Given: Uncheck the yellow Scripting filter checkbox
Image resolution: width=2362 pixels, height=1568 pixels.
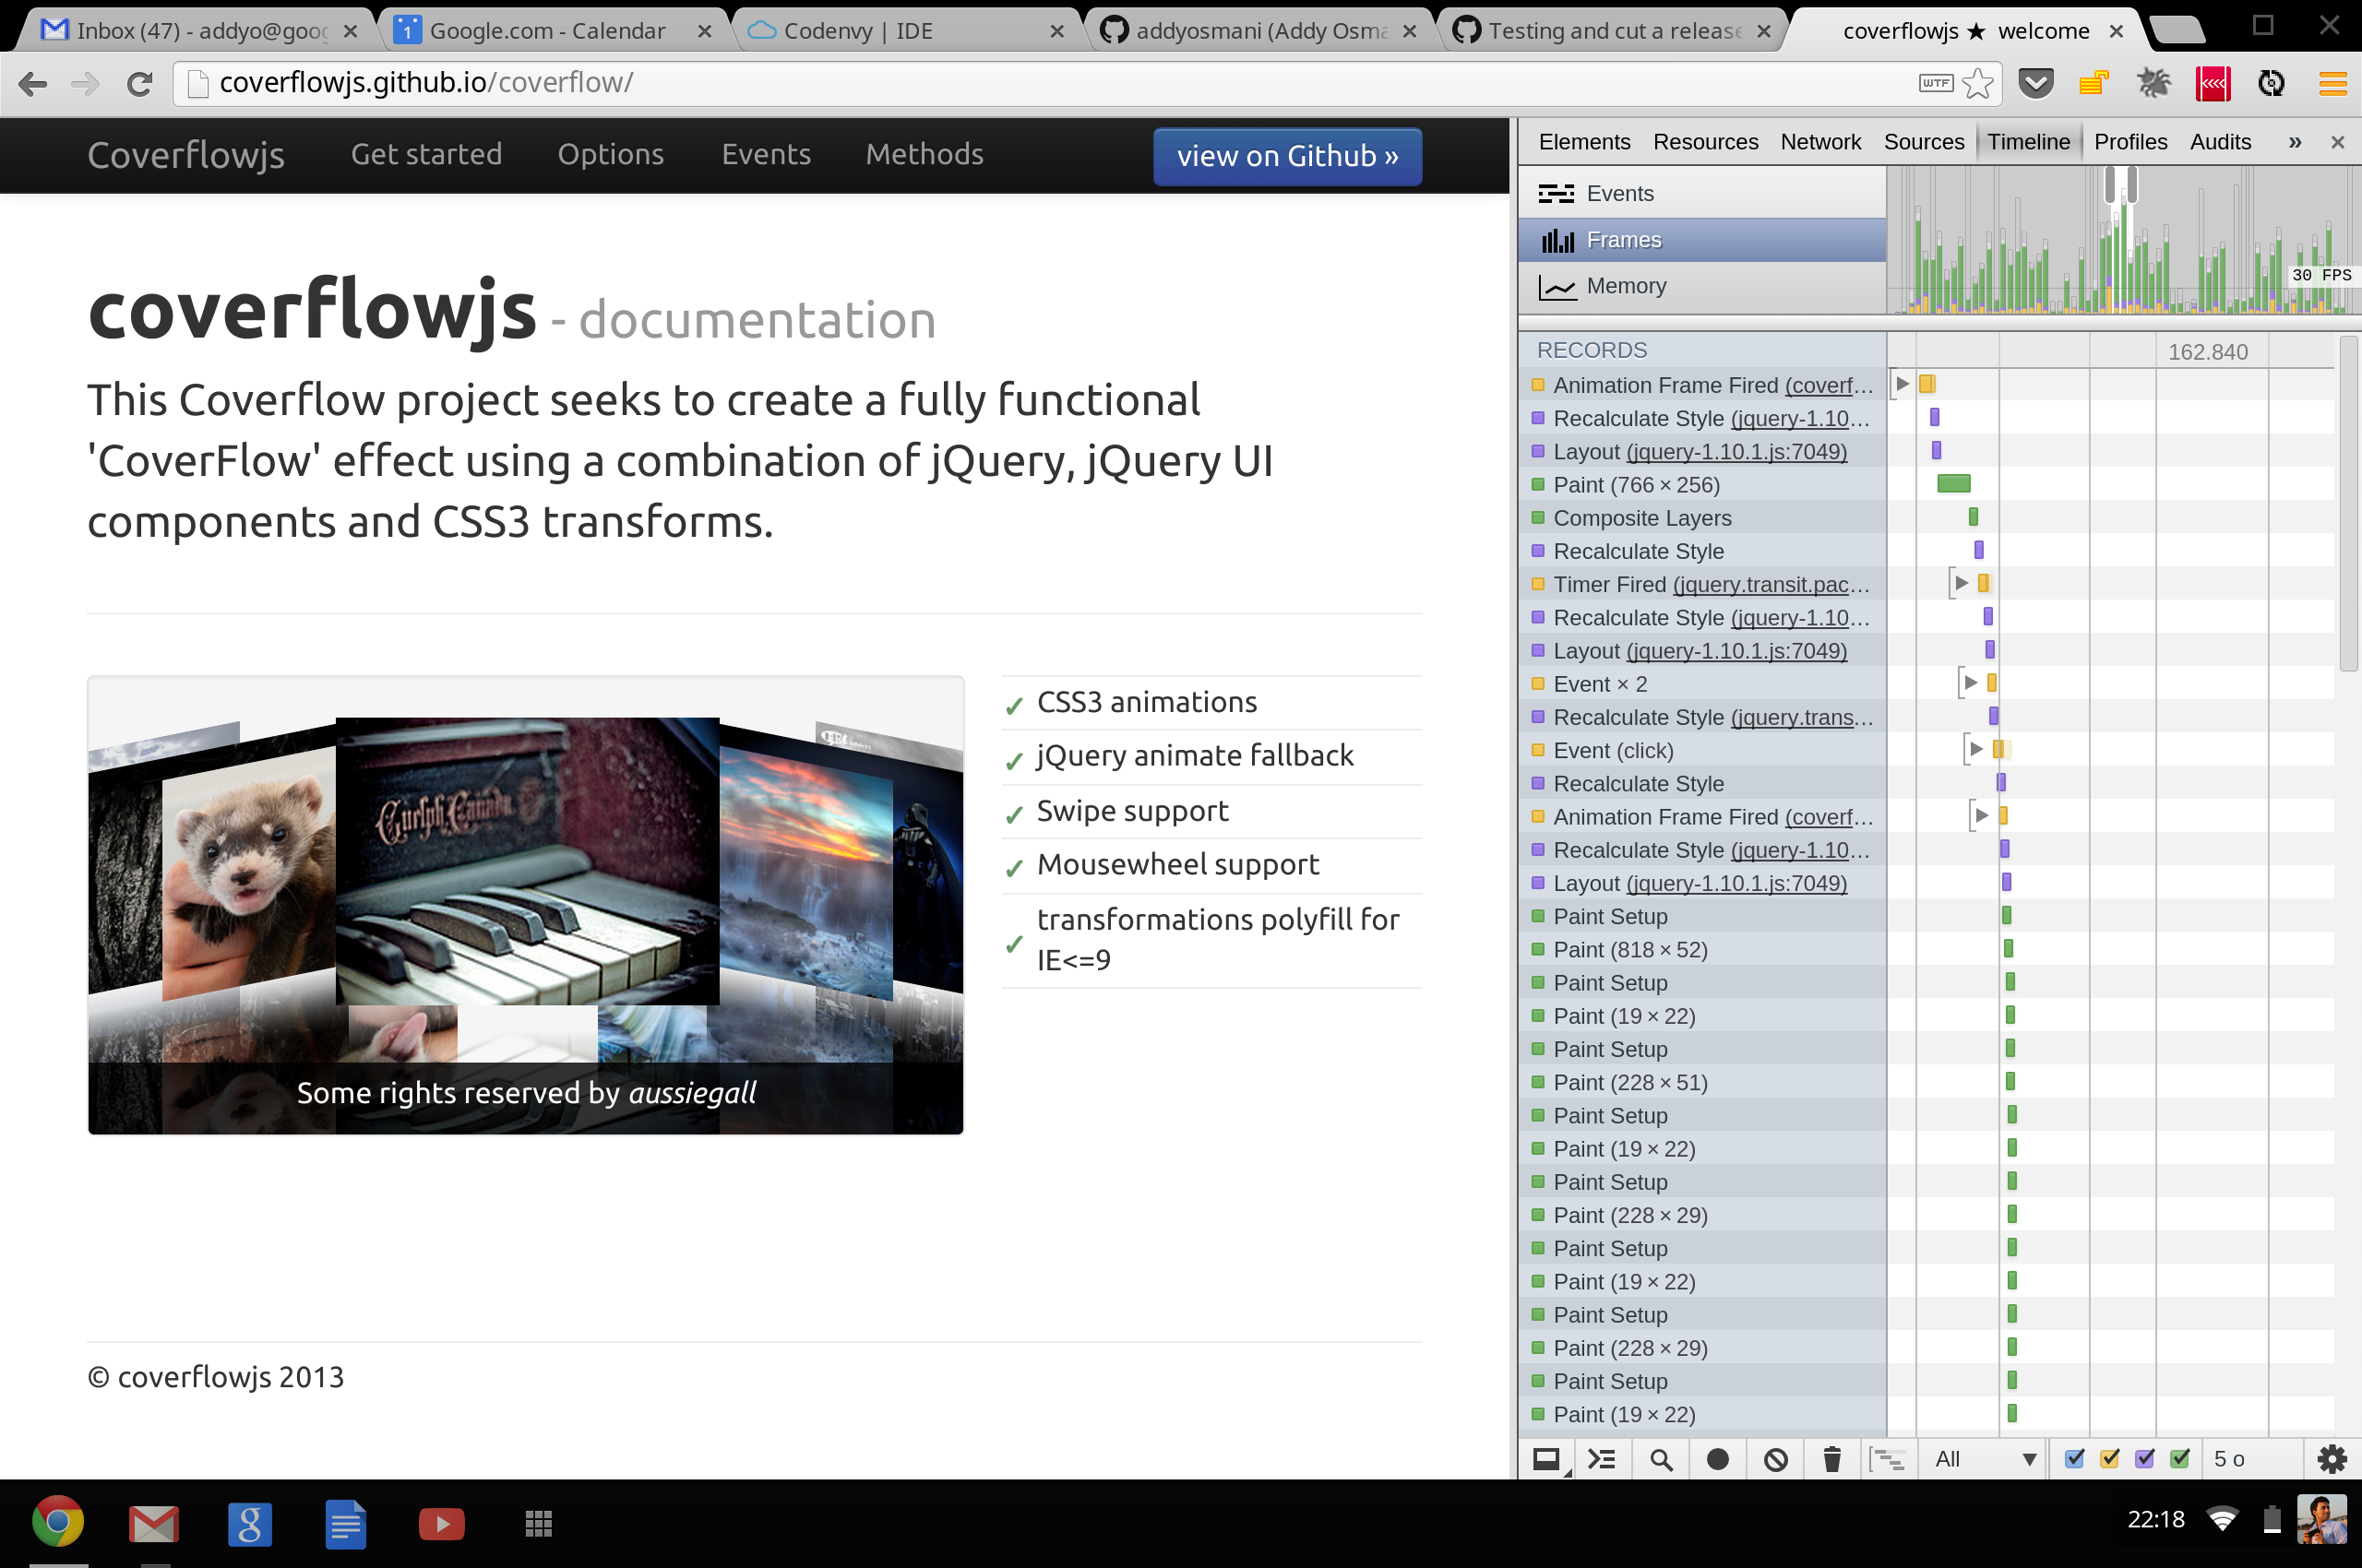Looking at the screenshot, I should [x=2110, y=1459].
